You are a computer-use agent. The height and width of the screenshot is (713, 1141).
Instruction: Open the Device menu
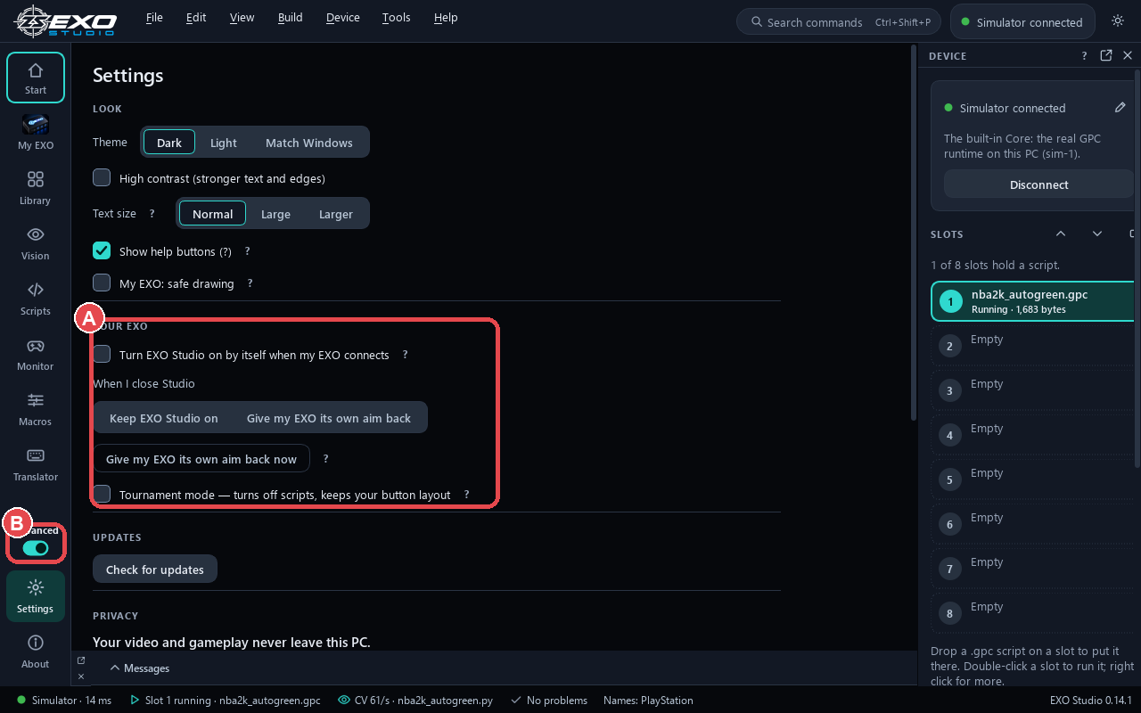coord(343,18)
